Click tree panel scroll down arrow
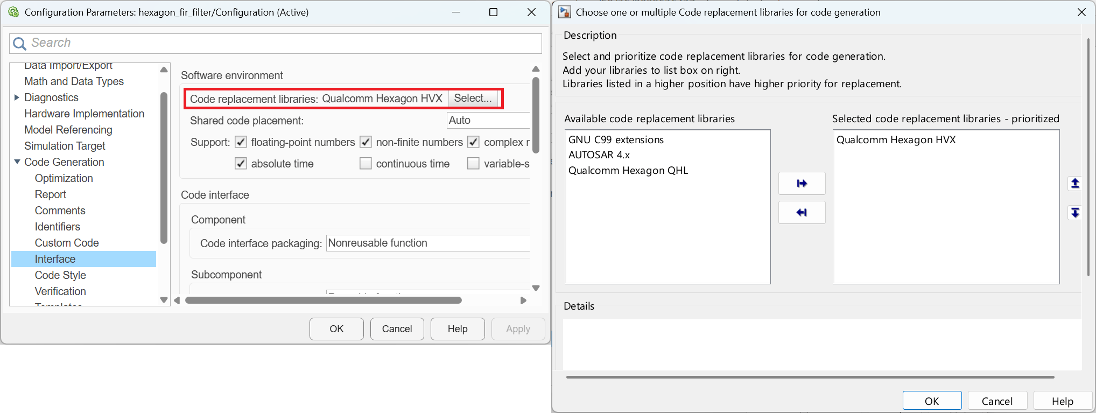This screenshot has width=1096, height=413. [x=164, y=300]
